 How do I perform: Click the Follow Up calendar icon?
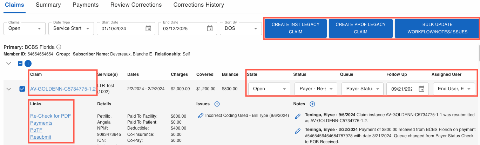[421, 89]
